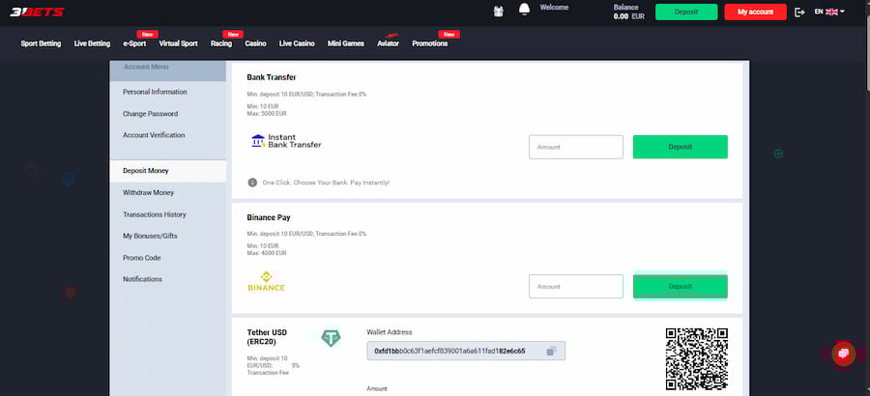The image size is (870, 396).
Task: Click the Instant Bank Transfer logo
Action: click(286, 141)
